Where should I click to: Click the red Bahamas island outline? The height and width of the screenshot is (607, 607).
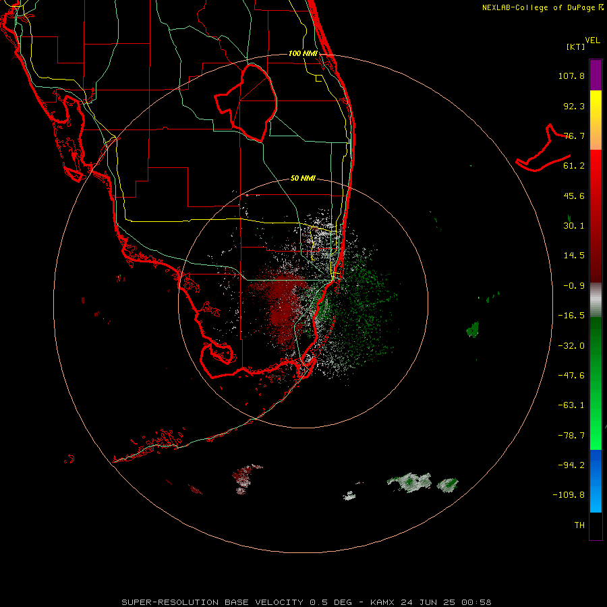click(x=544, y=149)
